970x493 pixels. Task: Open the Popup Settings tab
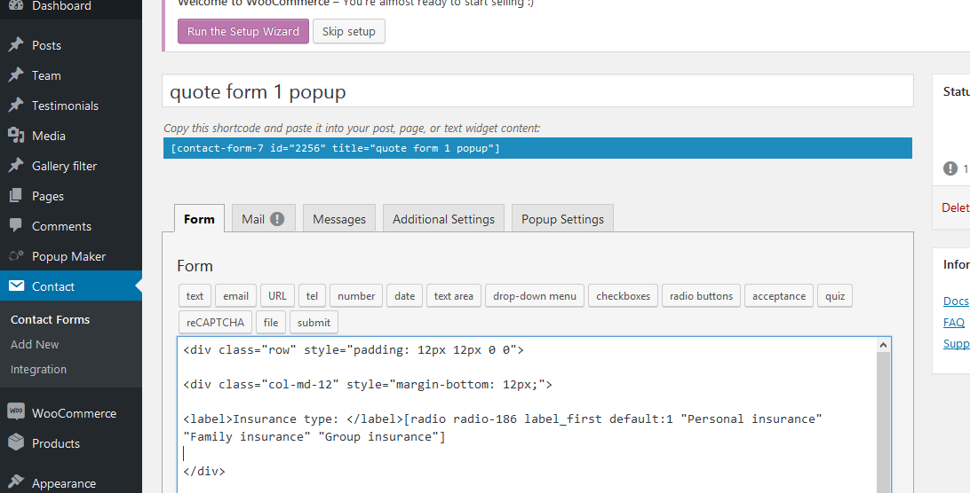pos(562,219)
